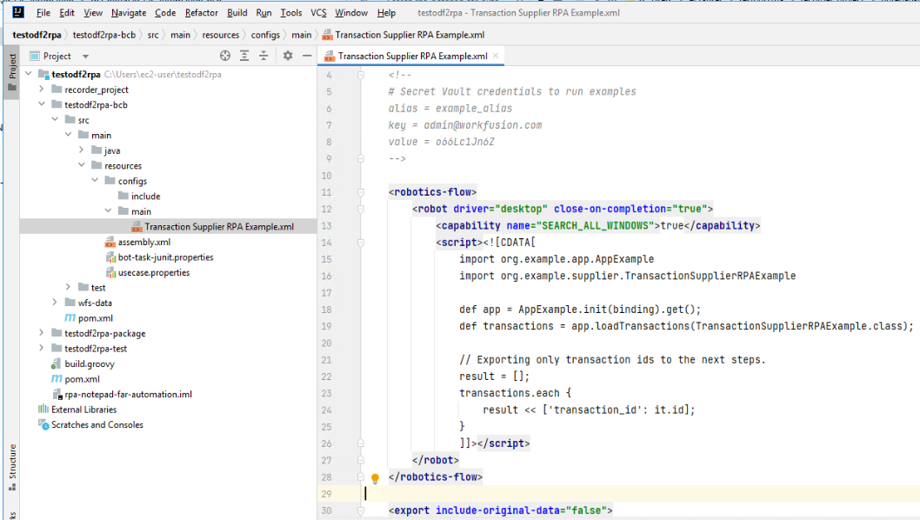The height and width of the screenshot is (520, 920).
Task: Open the Run menu
Action: pyautogui.click(x=263, y=12)
